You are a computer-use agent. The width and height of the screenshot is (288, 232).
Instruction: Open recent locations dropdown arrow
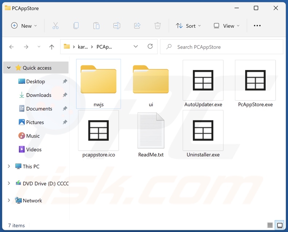click(39, 47)
